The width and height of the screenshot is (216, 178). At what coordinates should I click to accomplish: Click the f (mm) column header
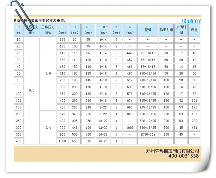[116, 30]
